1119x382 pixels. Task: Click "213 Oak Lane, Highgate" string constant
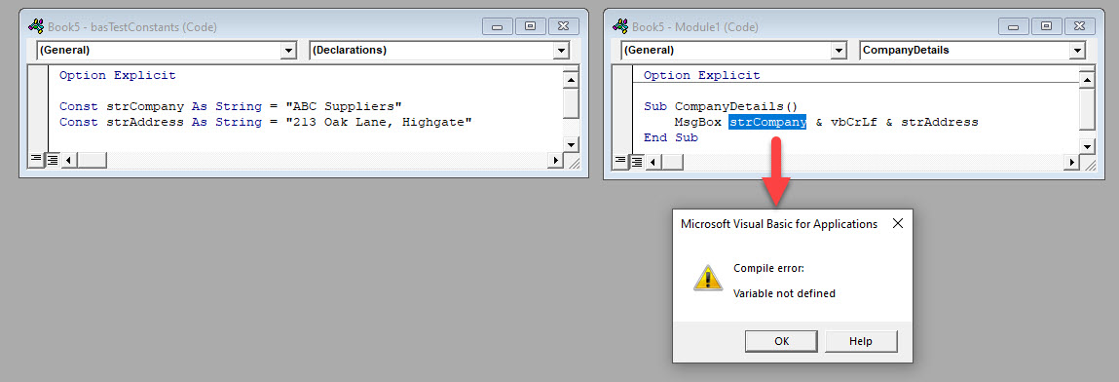tap(379, 122)
